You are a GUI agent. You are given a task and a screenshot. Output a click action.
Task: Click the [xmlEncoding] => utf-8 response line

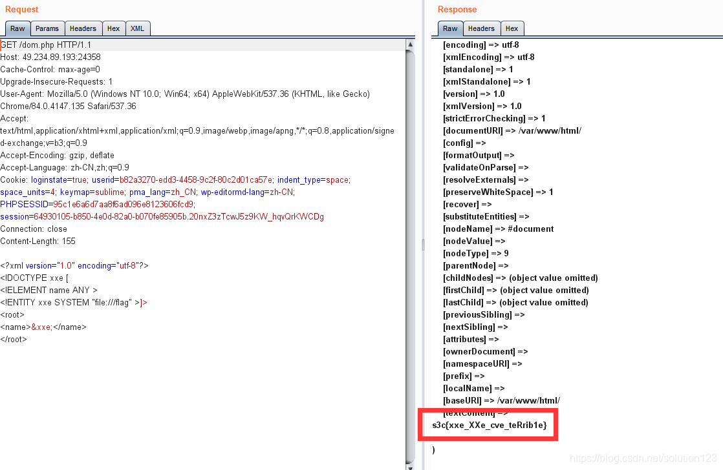click(x=489, y=57)
